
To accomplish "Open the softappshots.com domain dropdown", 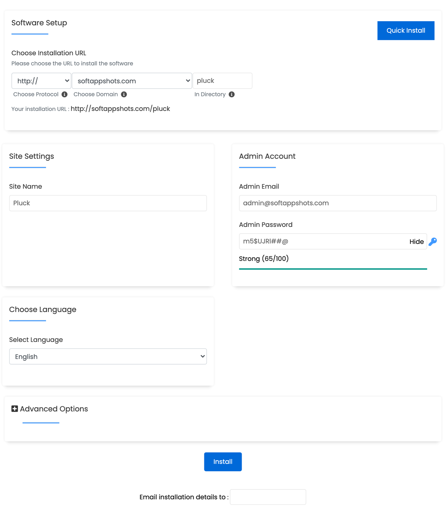I will [x=132, y=81].
